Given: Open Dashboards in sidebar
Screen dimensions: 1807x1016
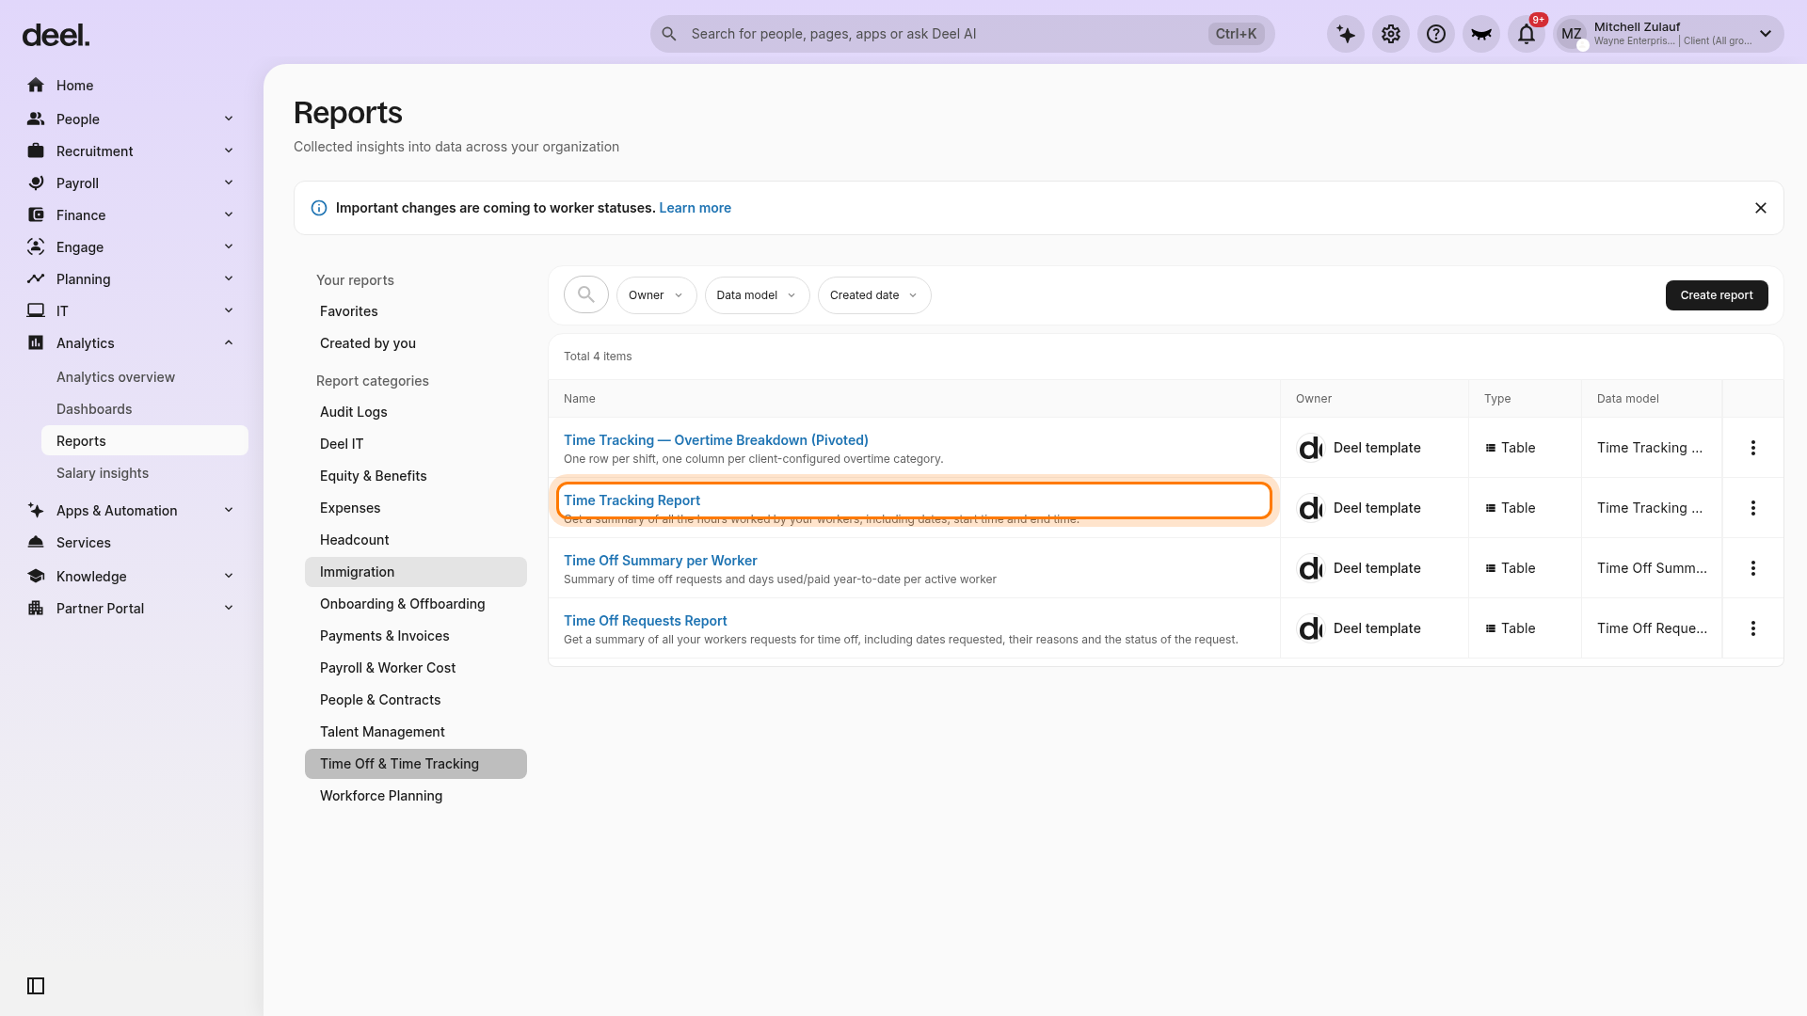Looking at the screenshot, I should click(x=94, y=409).
